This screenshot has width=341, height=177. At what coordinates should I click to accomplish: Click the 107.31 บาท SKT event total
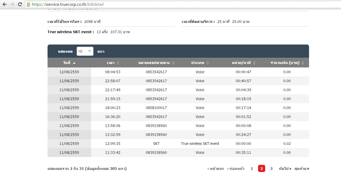pos(120,32)
